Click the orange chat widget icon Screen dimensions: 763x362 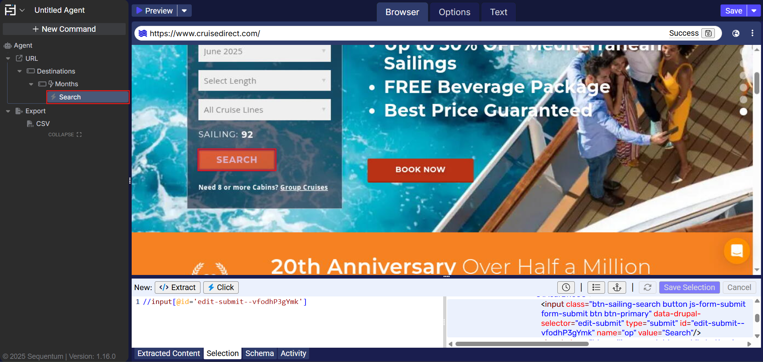pyautogui.click(x=737, y=251)
